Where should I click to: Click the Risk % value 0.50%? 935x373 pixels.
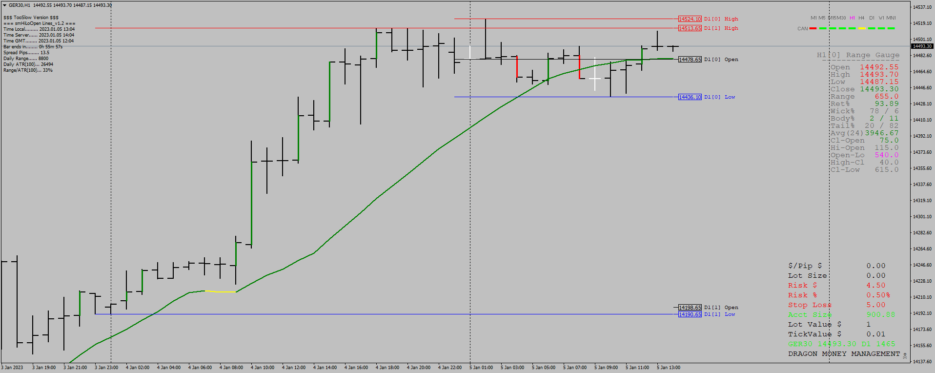(x=878, y=295)
